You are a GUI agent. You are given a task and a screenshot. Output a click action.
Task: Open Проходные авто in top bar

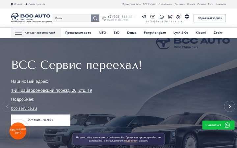[131, 4]
